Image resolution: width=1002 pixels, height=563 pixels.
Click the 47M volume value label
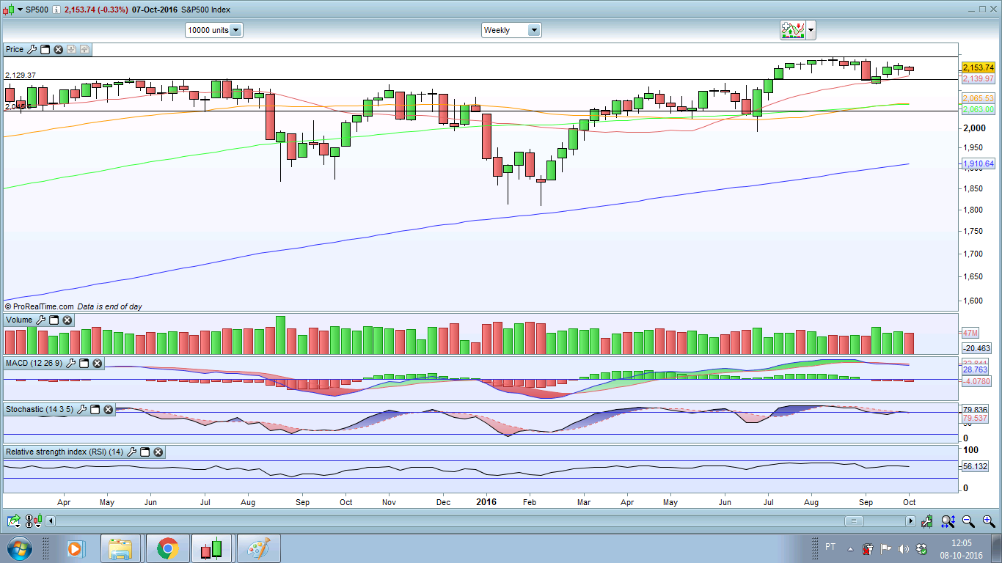point(970,333)
